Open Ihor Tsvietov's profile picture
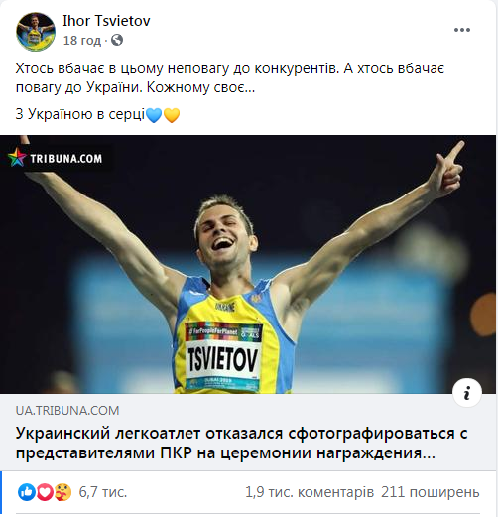 [36, 32]
